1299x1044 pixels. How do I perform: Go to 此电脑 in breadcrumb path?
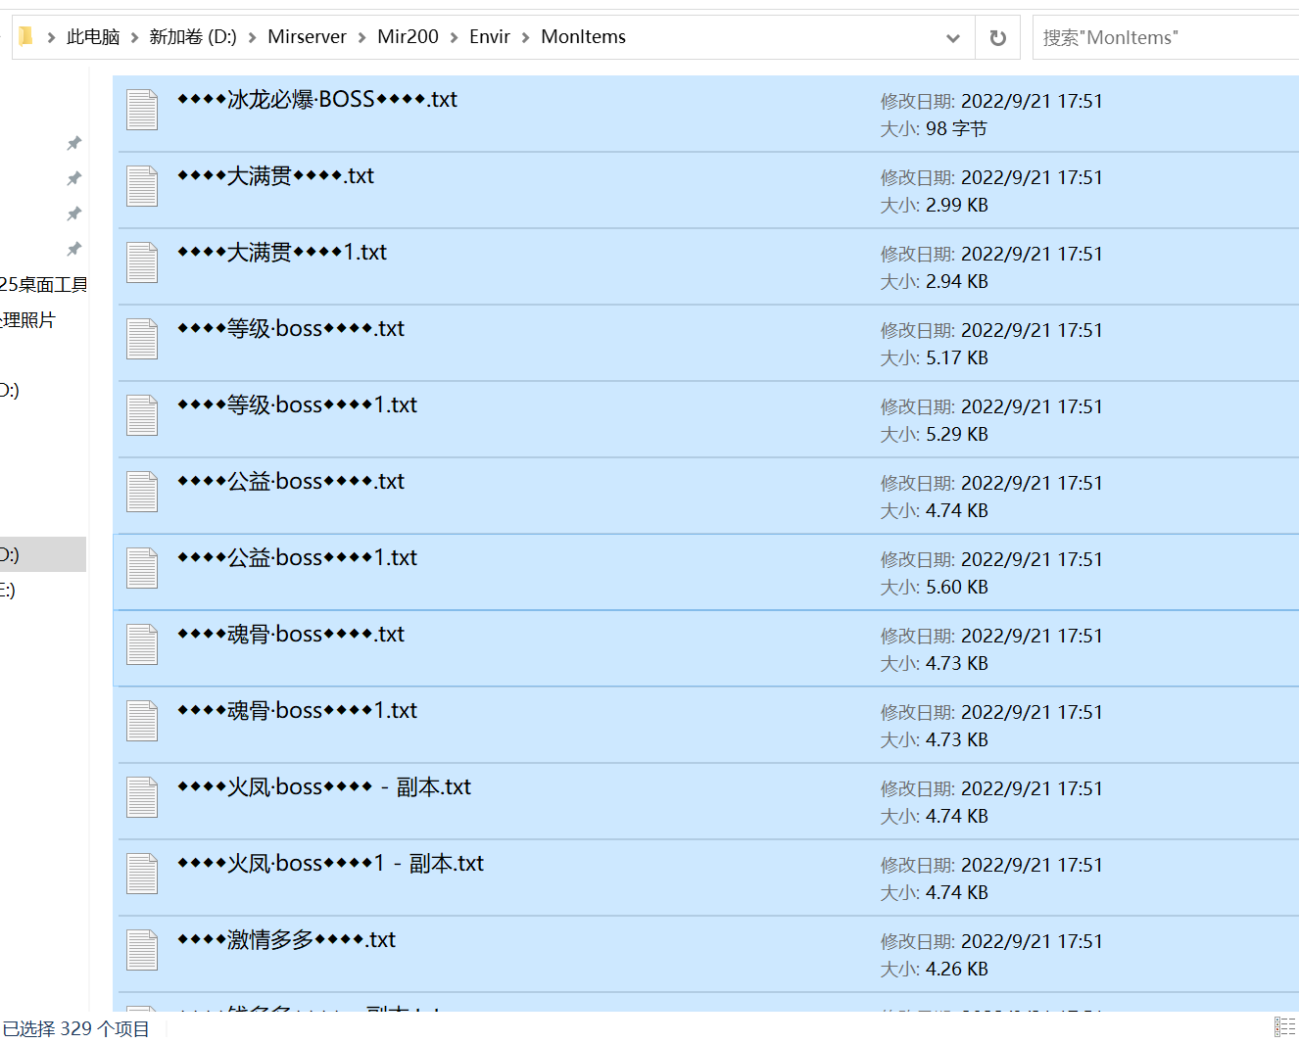pos(93,37)
